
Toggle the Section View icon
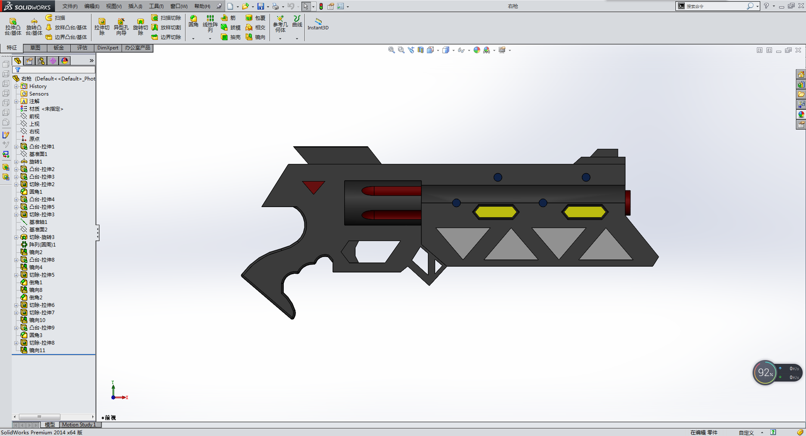coord(421,50)
